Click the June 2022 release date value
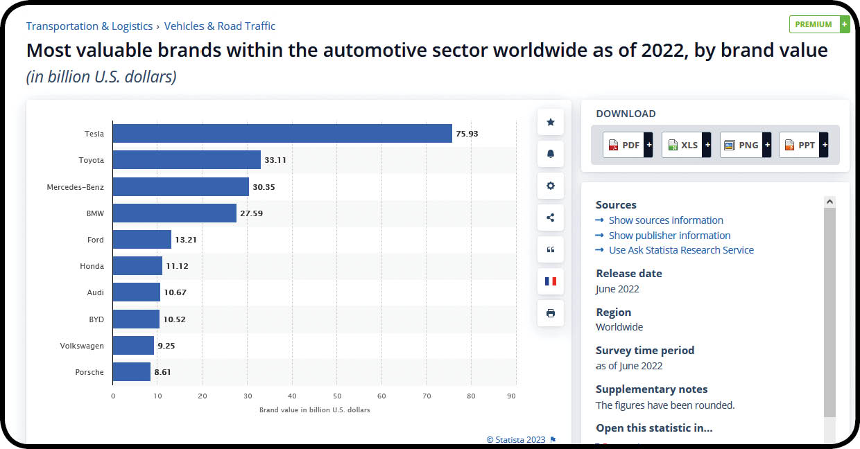This screenshot has width=860, height=449. coord(617,289)
